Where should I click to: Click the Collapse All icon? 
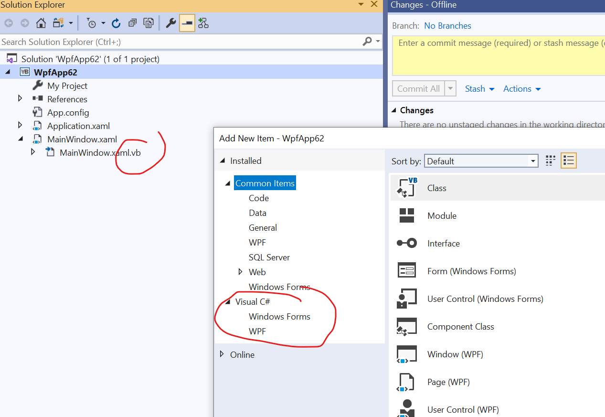tap(132, 23)
